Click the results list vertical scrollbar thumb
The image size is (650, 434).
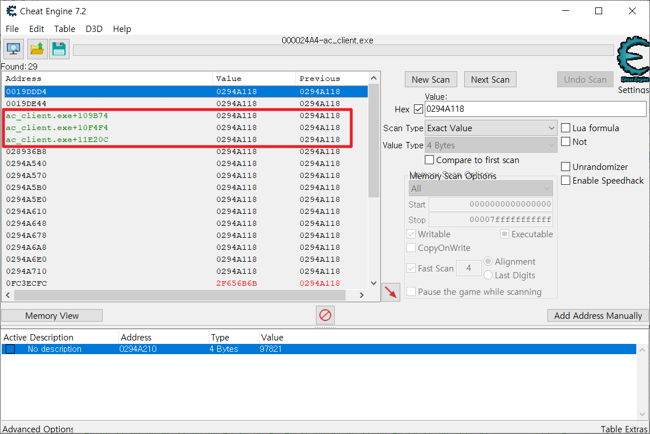373,140
